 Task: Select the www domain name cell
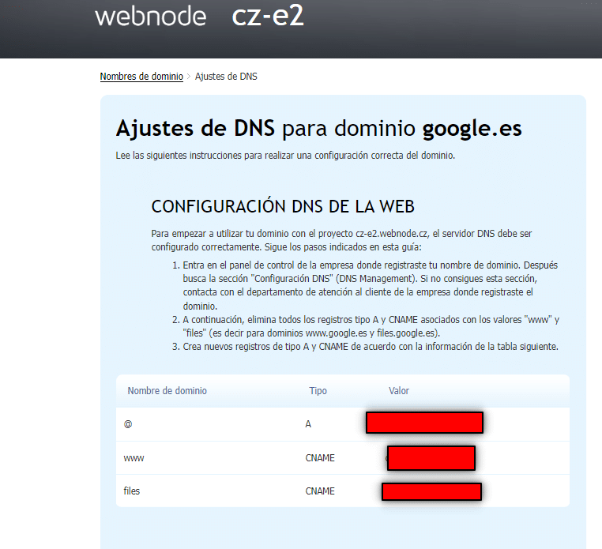click(x=134, y=457)
